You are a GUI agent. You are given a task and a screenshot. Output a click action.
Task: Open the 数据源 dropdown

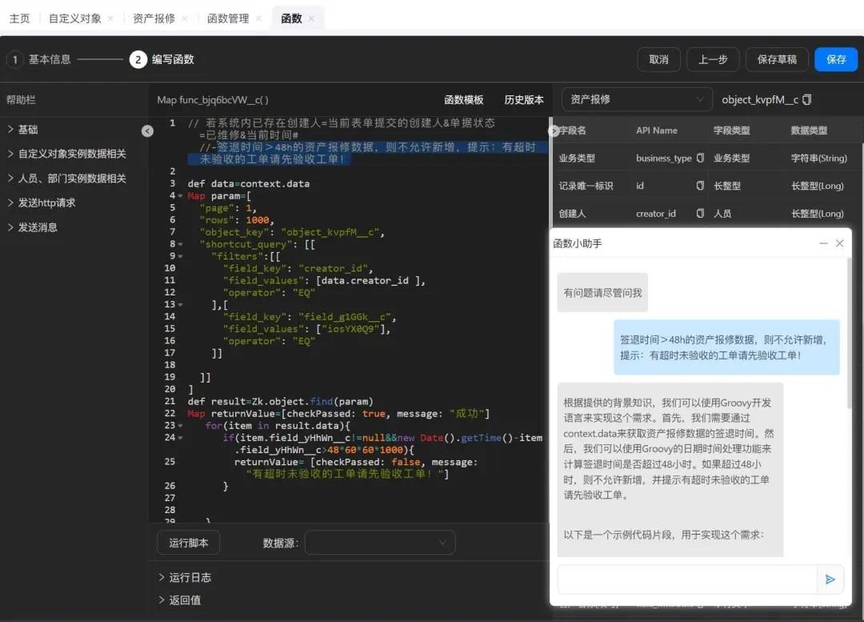tap(379, 543)
